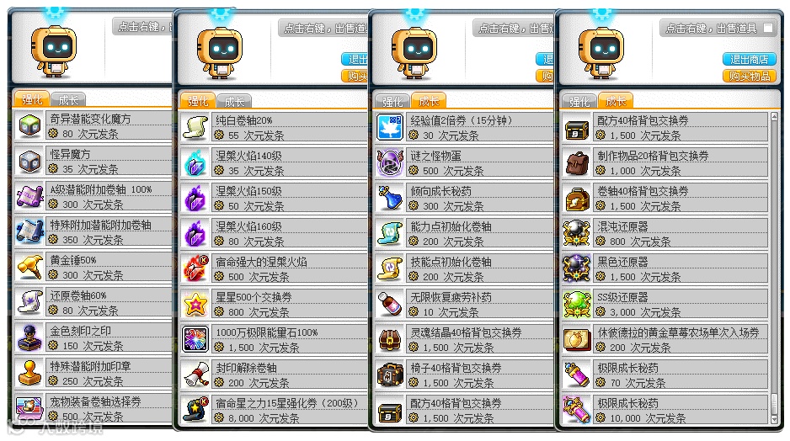Screen dimensions: 790x441
Task: Pick the 纯白卷轴20% scroll icon
Action: coord(195,127)
